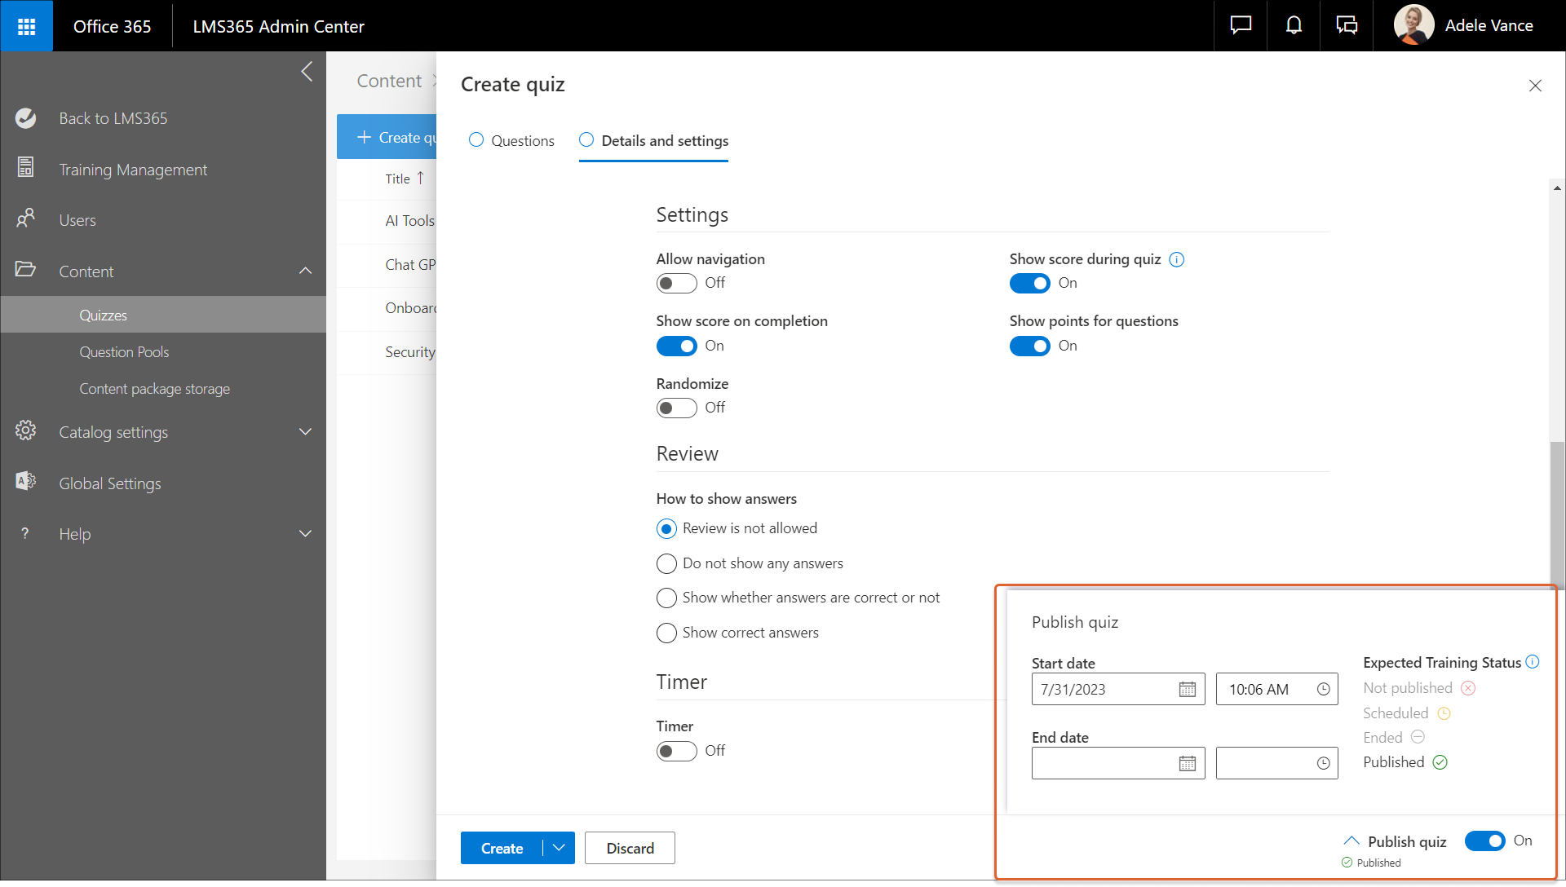1566x887 pixels.
Task: Turn off the Publish quiz toggle
Action: 1484,841
